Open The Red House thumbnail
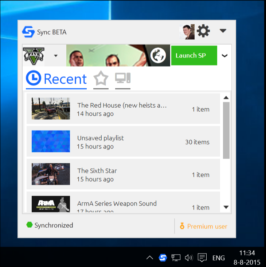266x267 pixels. click(x=51, y=108)
